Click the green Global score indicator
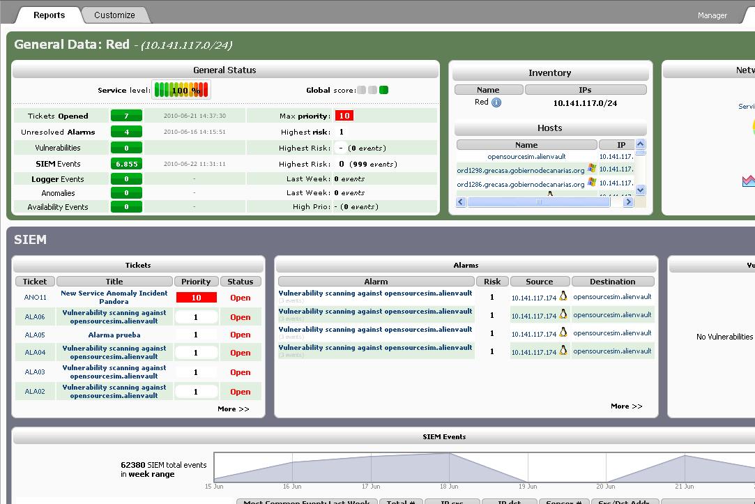The image size is (755, 504). pyautogui.click(x=383, y=90)
